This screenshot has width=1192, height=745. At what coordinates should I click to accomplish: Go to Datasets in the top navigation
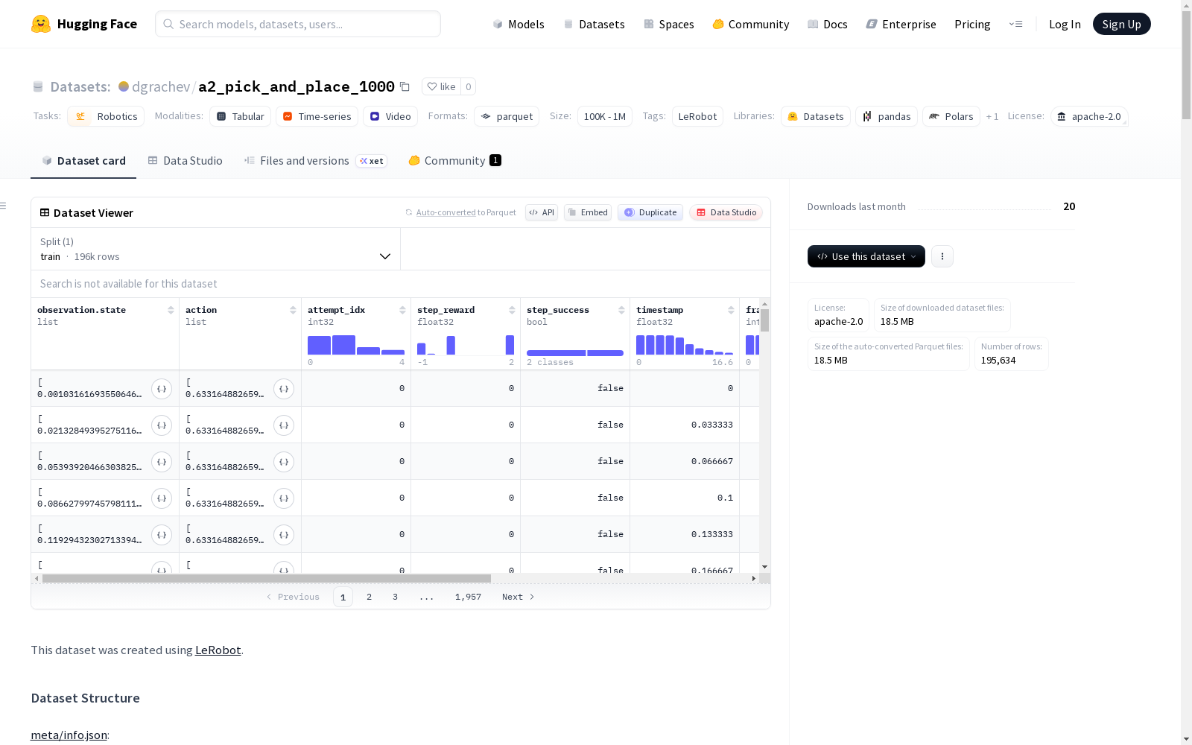click(x=594, y=24)
